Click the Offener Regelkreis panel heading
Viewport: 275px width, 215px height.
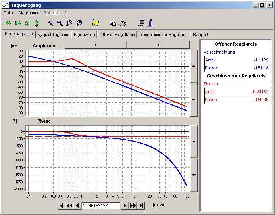point(236,44)
